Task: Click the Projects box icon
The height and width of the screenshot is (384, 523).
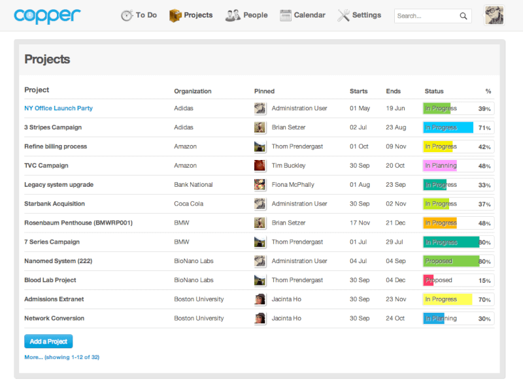Action: tap(175, 15)
